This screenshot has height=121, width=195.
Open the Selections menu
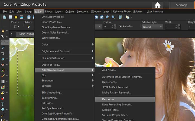(x=83, y=12)
